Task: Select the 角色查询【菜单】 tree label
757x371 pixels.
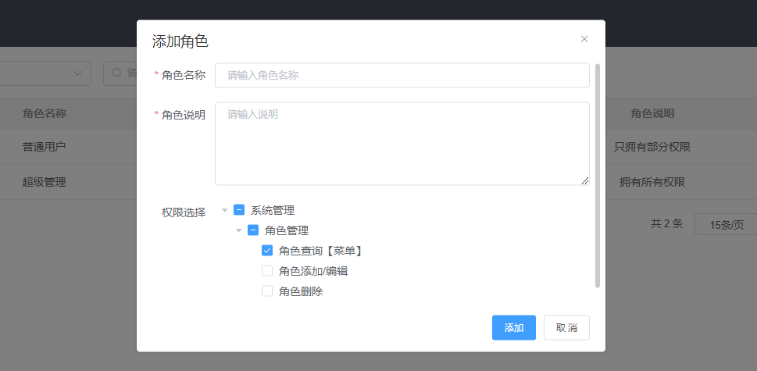Action: (x=321, y=251)
